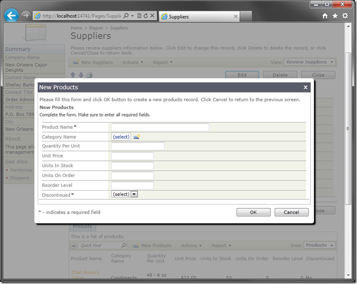
Task: Select the Products tab below supplier form
Action: click(x=82, y=227)
